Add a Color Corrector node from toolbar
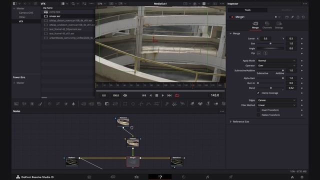The width and height of the screenshot is (320, 180). [x=49, y=104]
